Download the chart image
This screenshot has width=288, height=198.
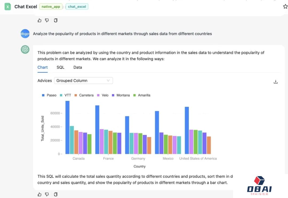coord(276,82)
